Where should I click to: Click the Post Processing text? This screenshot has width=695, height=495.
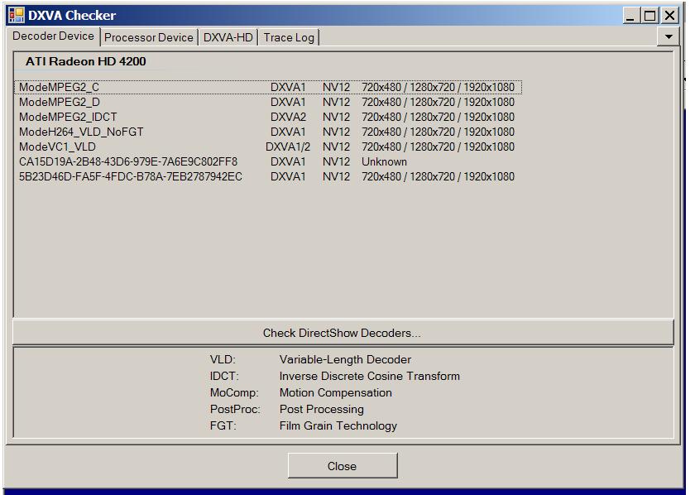click(x=321, y=409)
